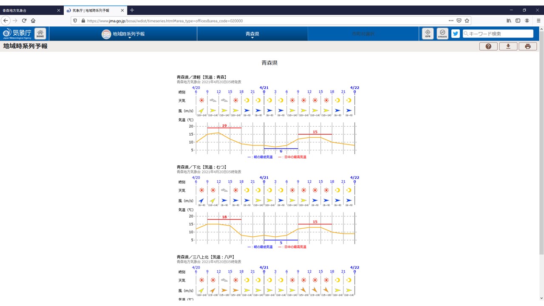The height and width of the screenshot is (306, 544).
Task: Click the Pocket save icon
Action: [459, 20]
